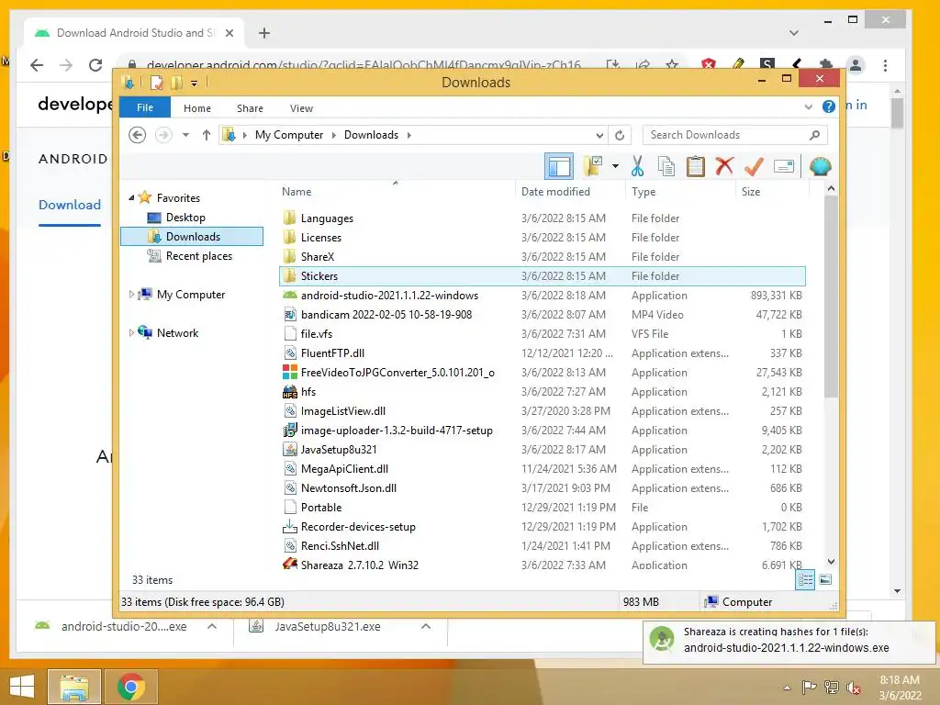Viewport: 940px width, 705px height.
Task: Go up one folder level
Action: coord(207,135)
